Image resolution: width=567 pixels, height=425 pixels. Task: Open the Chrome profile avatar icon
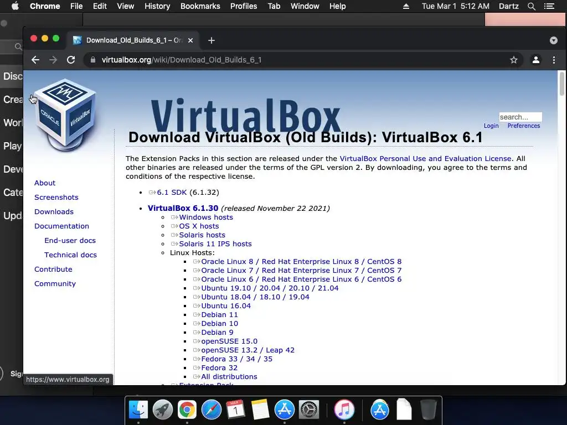pyautogui.click(x=535, y=60)
